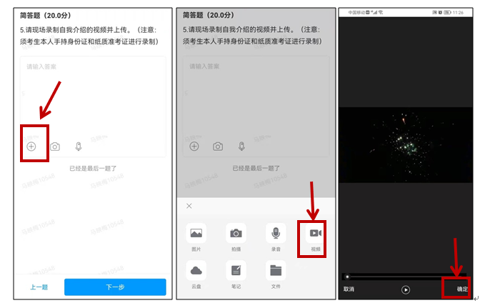
Task: Tap the plus icon in dimmed middle screen
Action: 194,146
